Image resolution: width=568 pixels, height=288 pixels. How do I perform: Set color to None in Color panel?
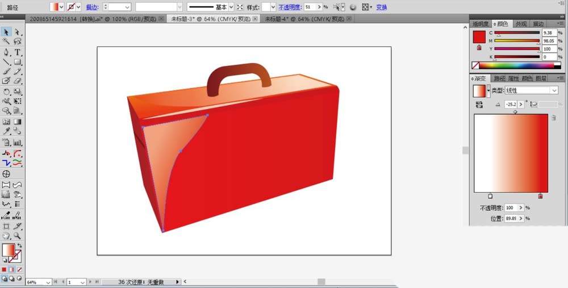point(475,65)
